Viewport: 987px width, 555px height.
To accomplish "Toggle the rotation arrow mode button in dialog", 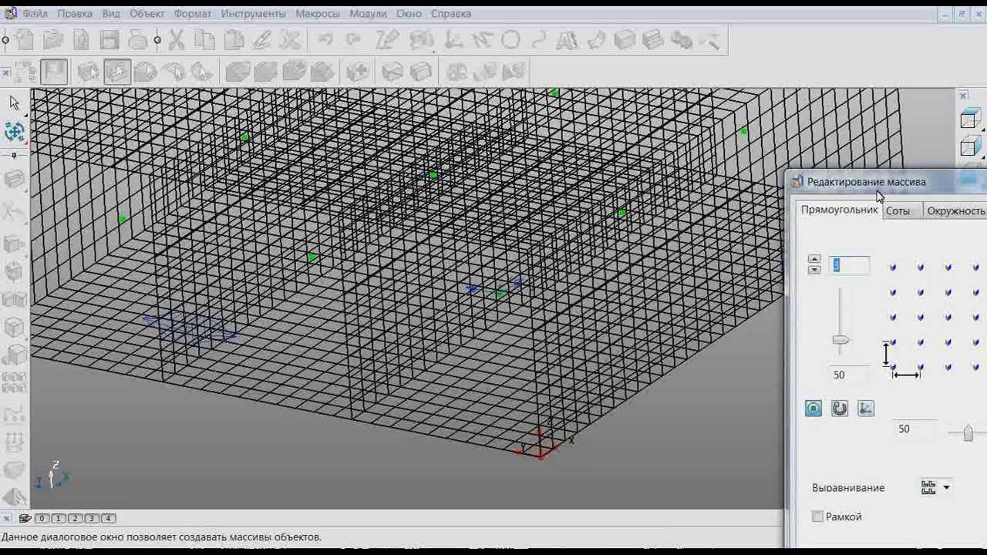I will pos(840,409).
